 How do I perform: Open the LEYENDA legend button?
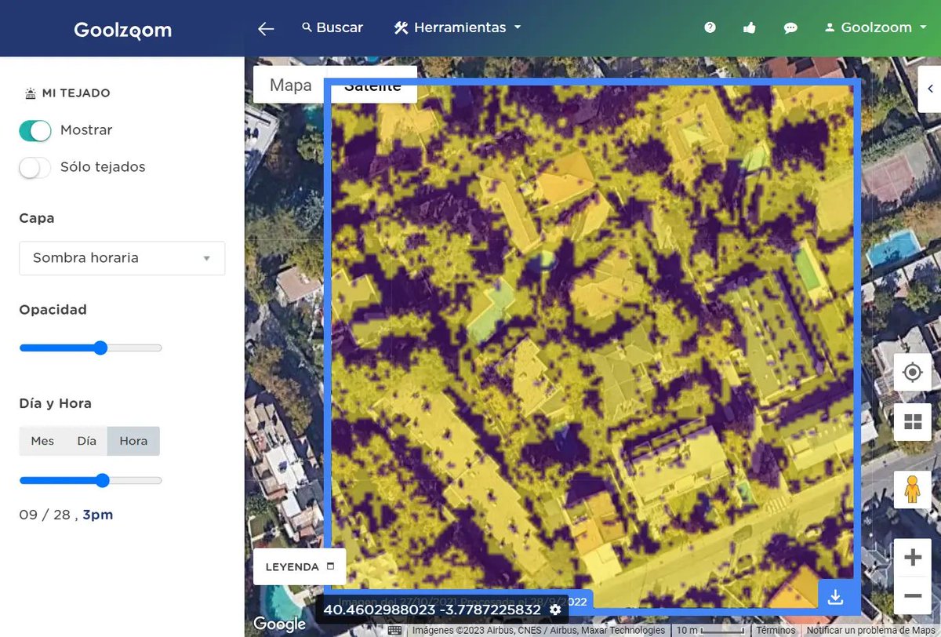coord(300,566)
